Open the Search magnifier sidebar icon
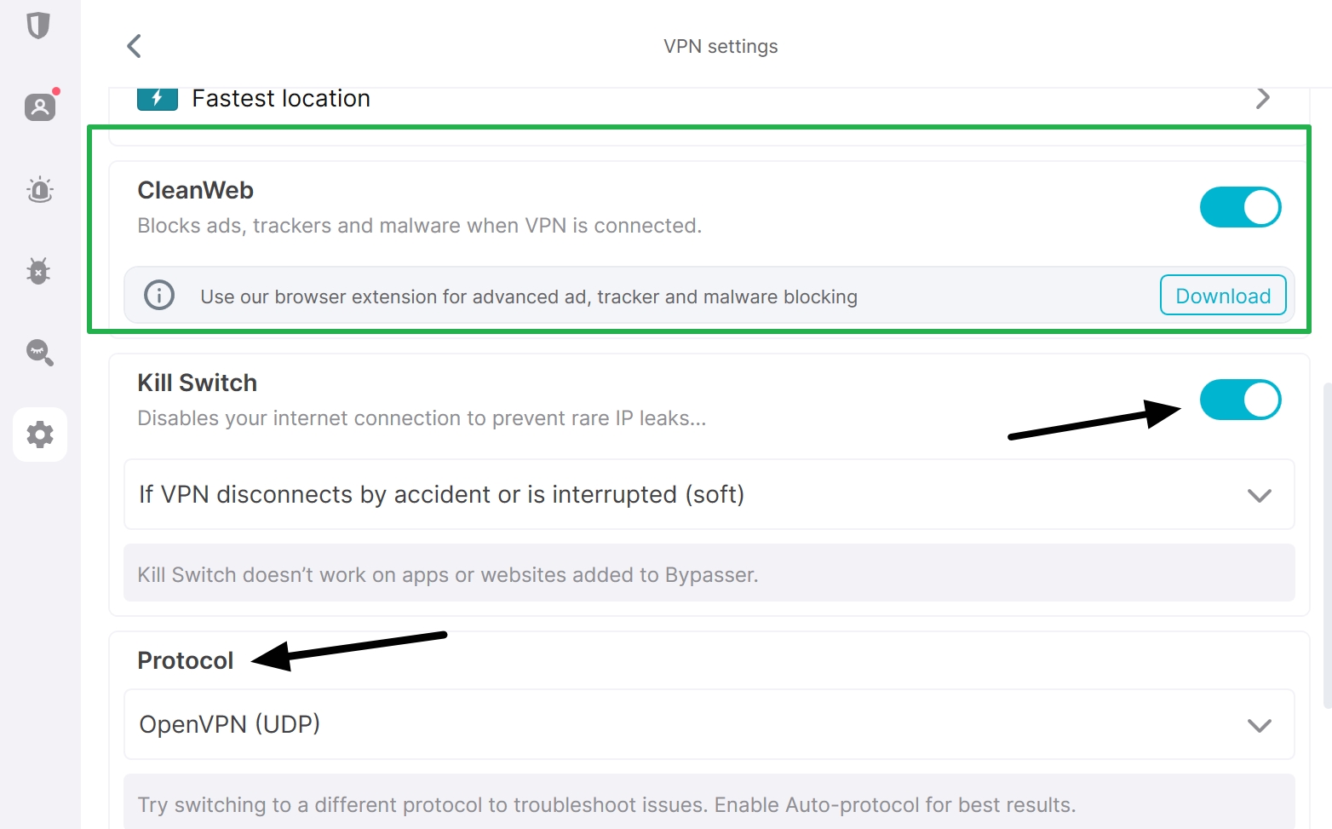This screenshot has width=1332, height=829. (40, 352)
